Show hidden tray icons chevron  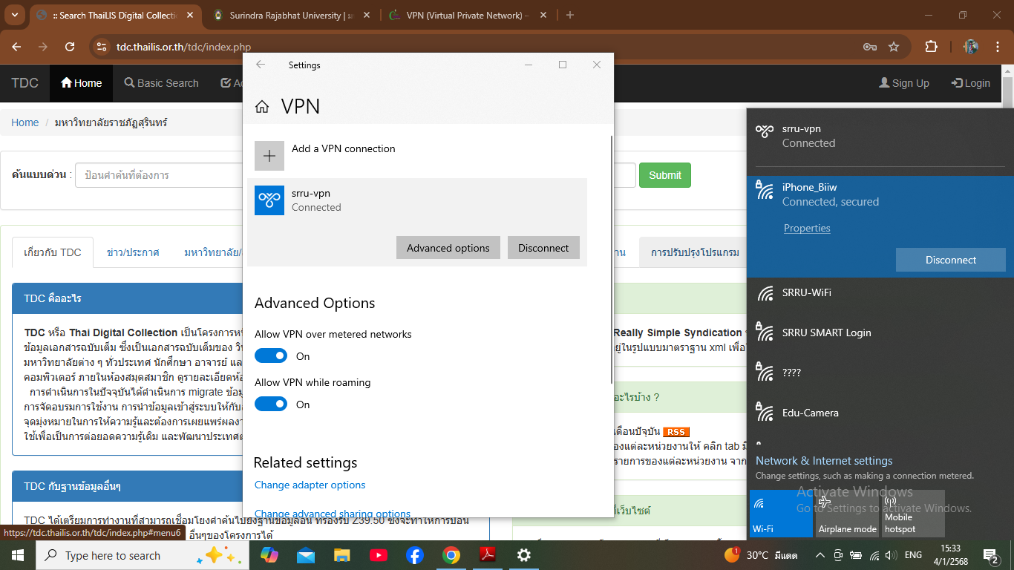[x=820, y=555]
